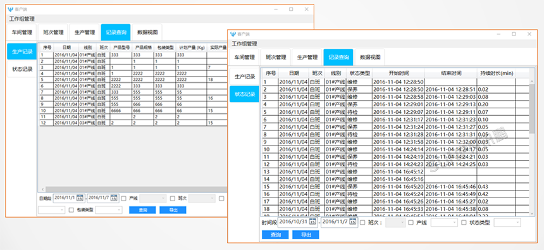This screenshot has height=250, width=544.
Task: Click vertical scrollbar thumb in status table
Action: click(532, 108)
